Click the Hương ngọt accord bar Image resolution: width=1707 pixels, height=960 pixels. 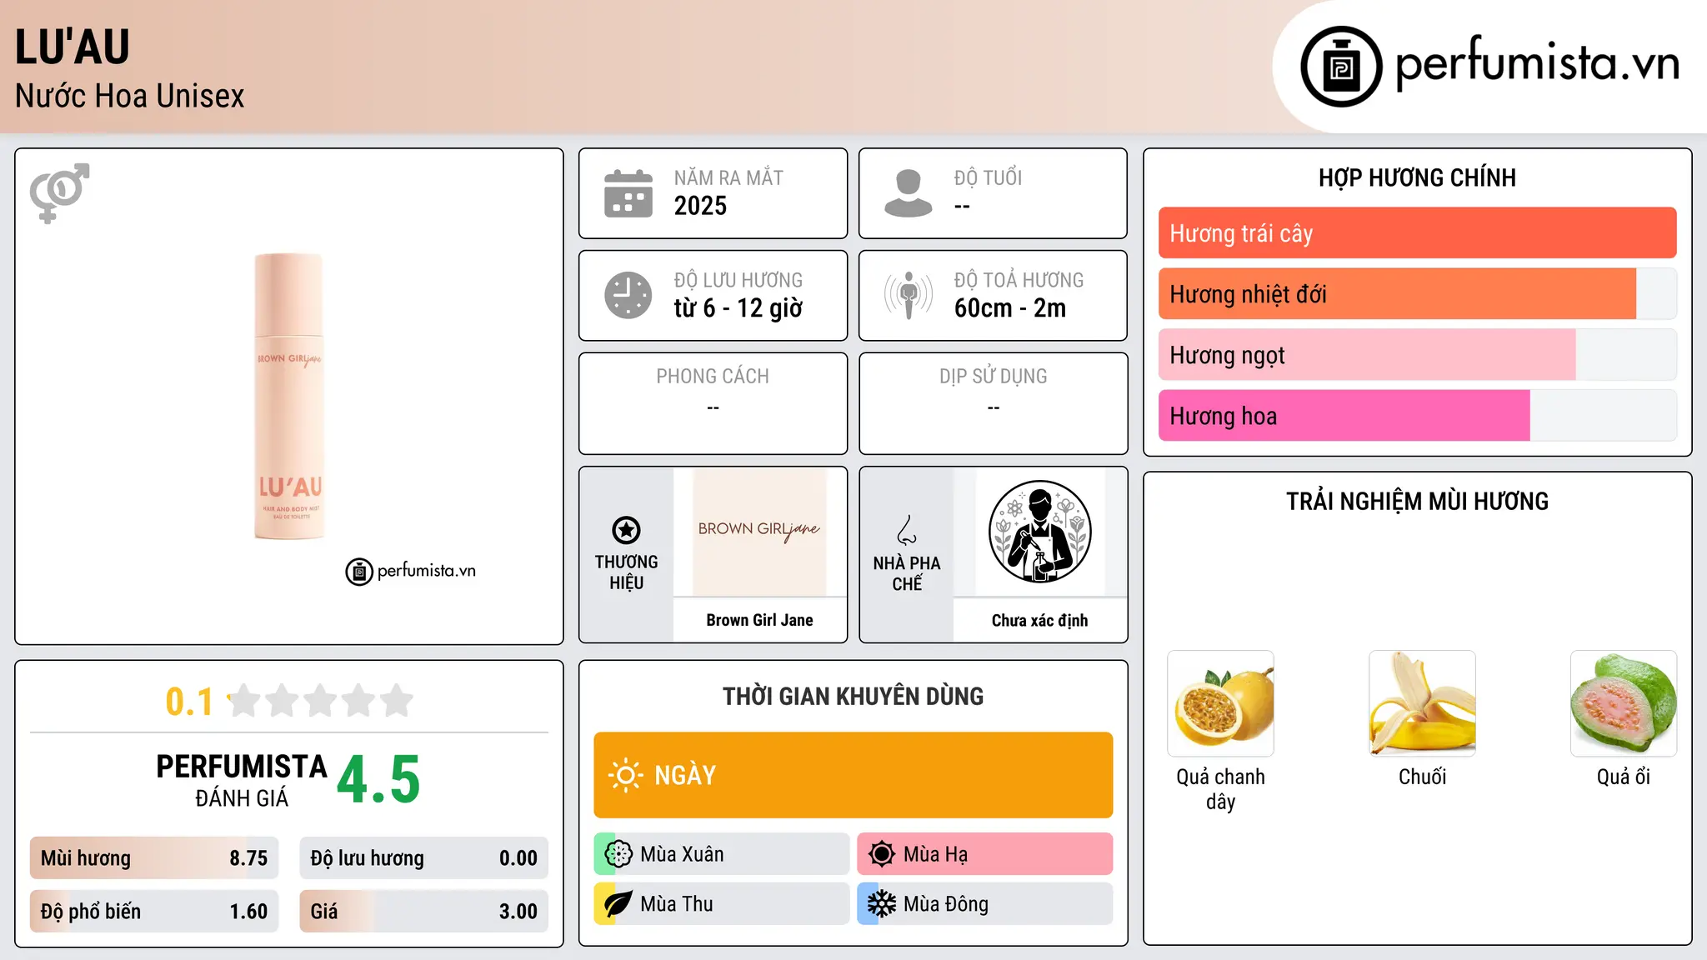point(1417,355)
